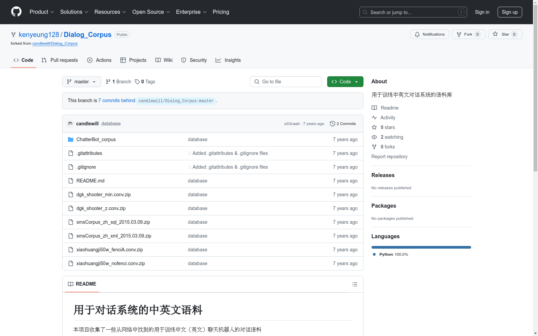
Task: Open the Packages section heading link
Action: (384, 206)
